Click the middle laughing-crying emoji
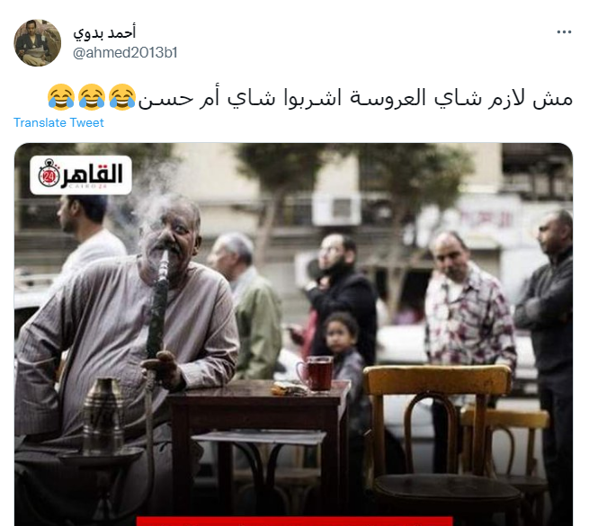The image size is (589, 526). (x=92, y=97)
